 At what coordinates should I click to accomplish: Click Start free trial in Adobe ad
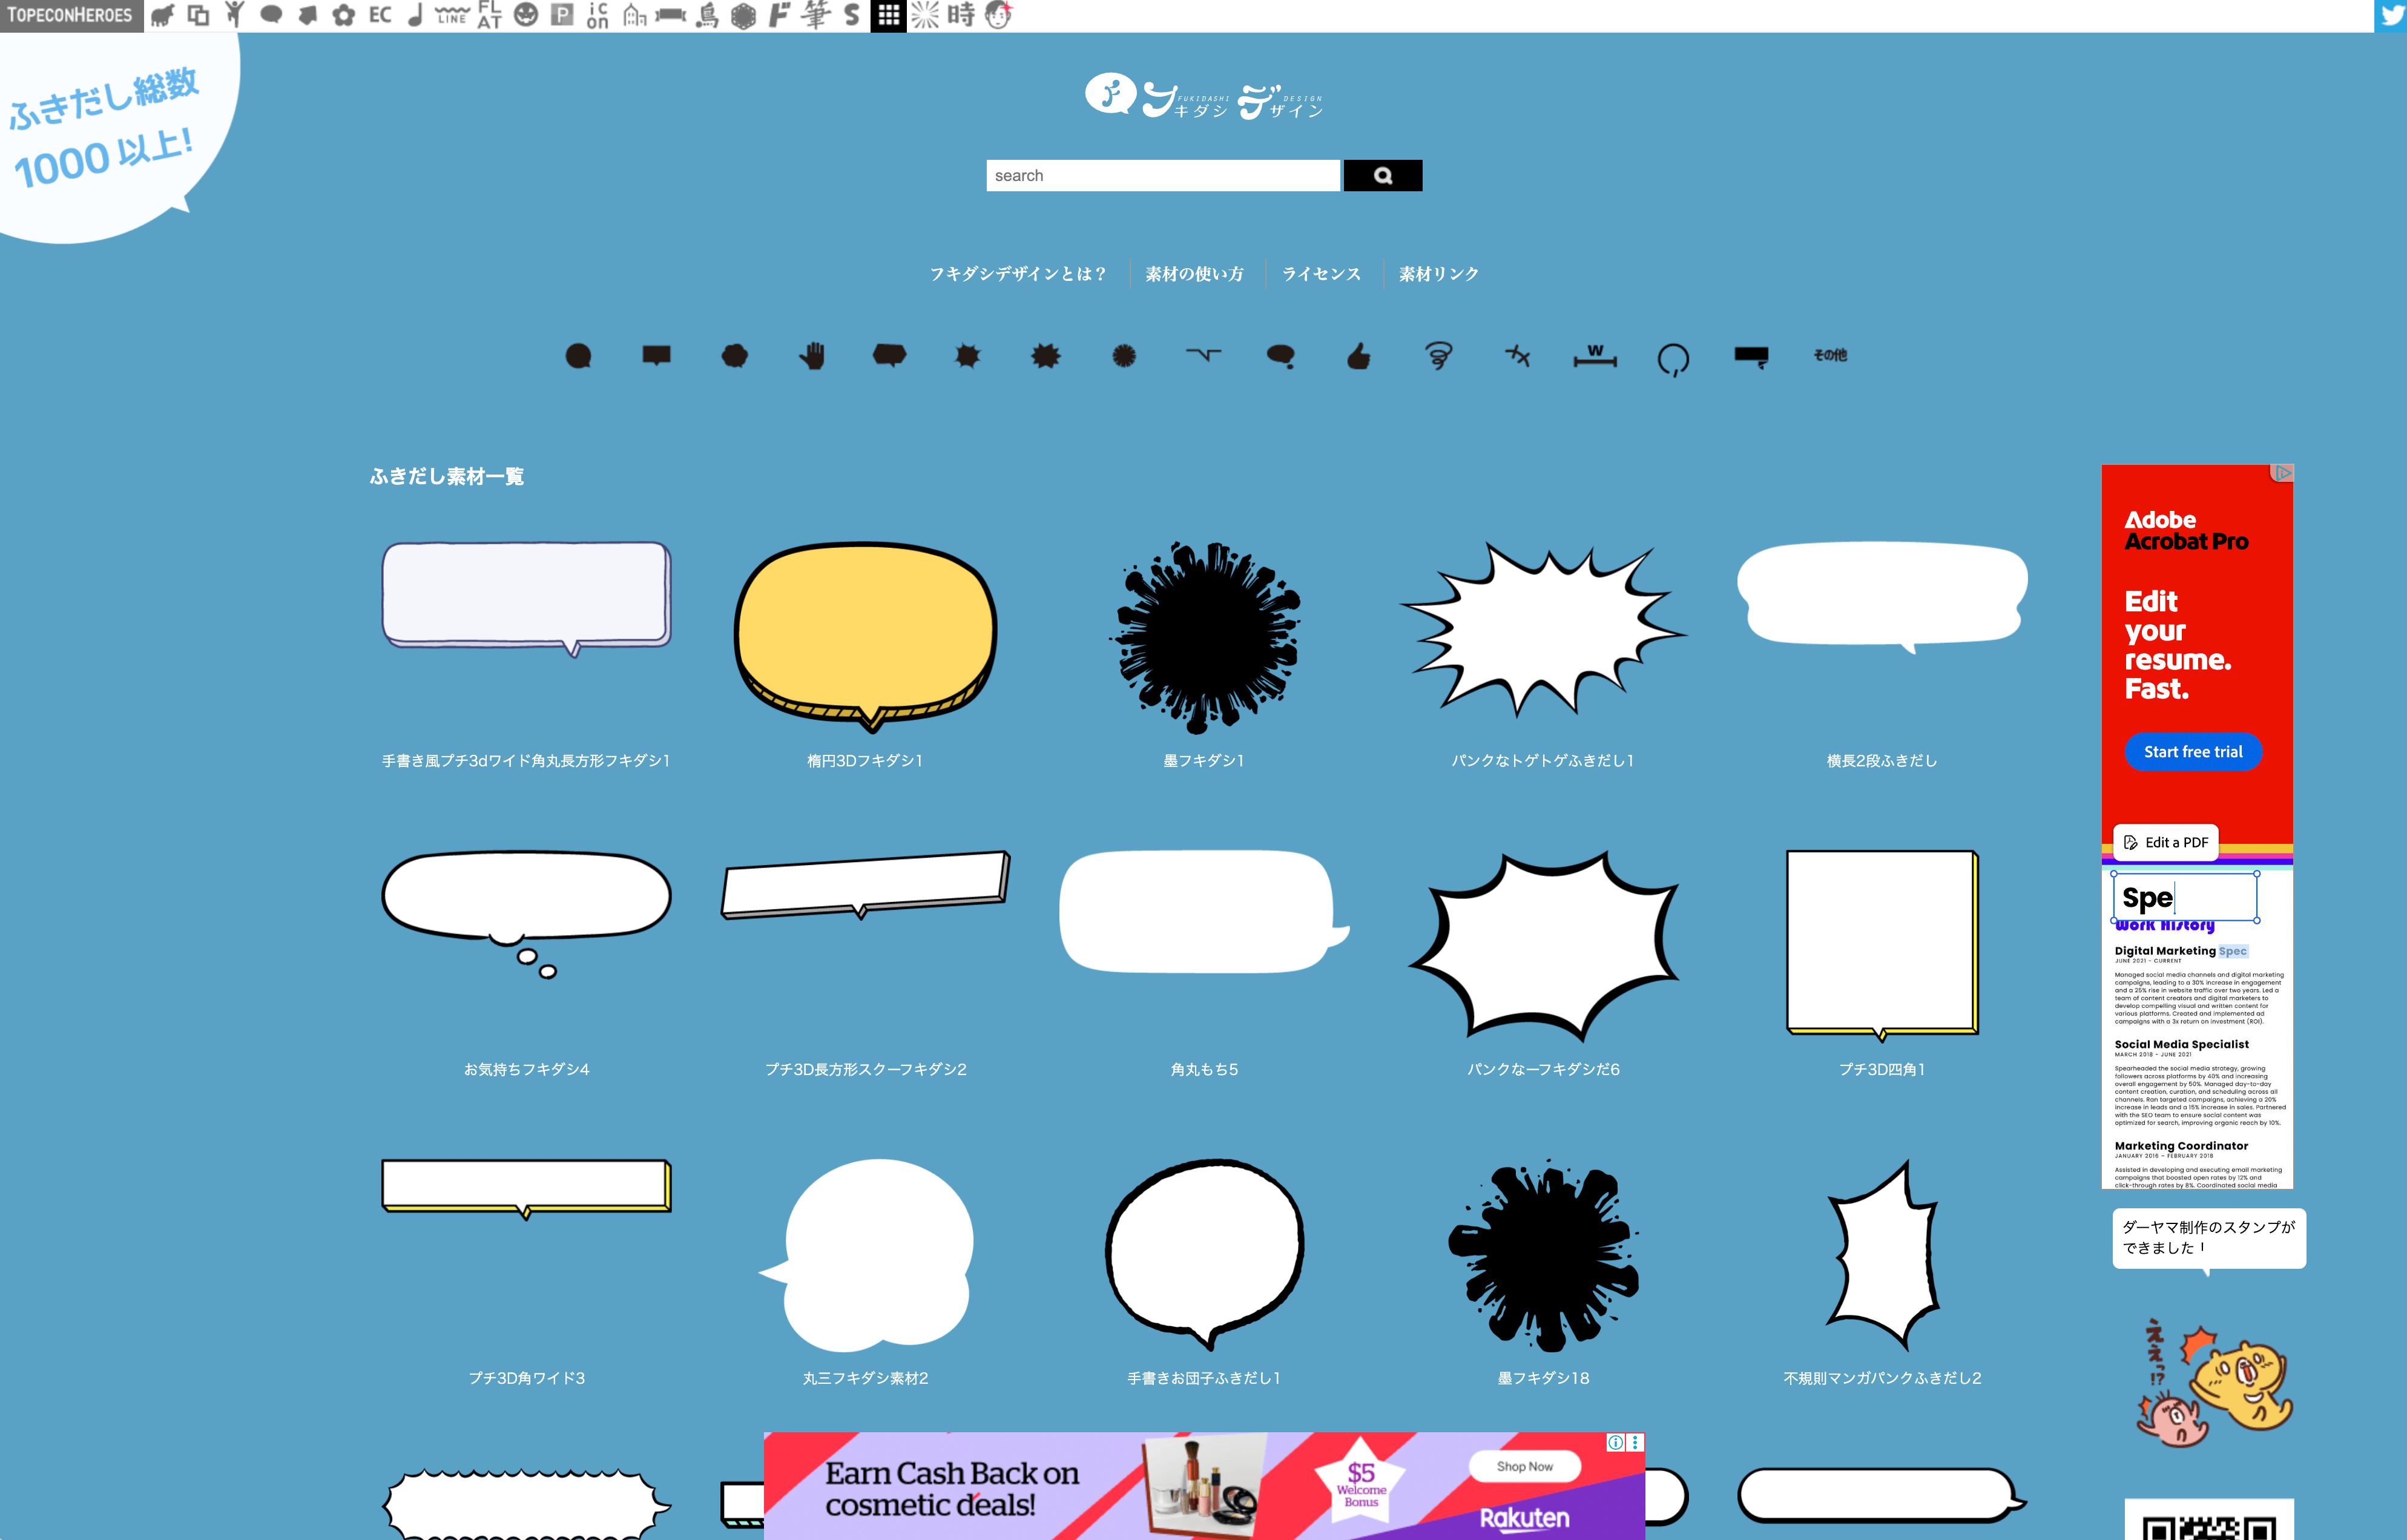click(x=2193, y=752)
